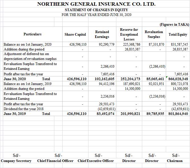Screen dimensions: 190x168
Task: Click the 'Chief Executive Officer' signature label
Action: coord(96,161)
